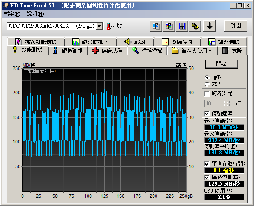Switch to the 磁碟監視器 tab
The image size is (254, 206).
91,42
